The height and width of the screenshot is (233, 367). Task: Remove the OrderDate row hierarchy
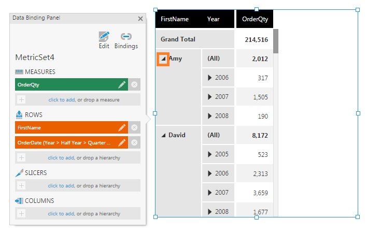134,142
